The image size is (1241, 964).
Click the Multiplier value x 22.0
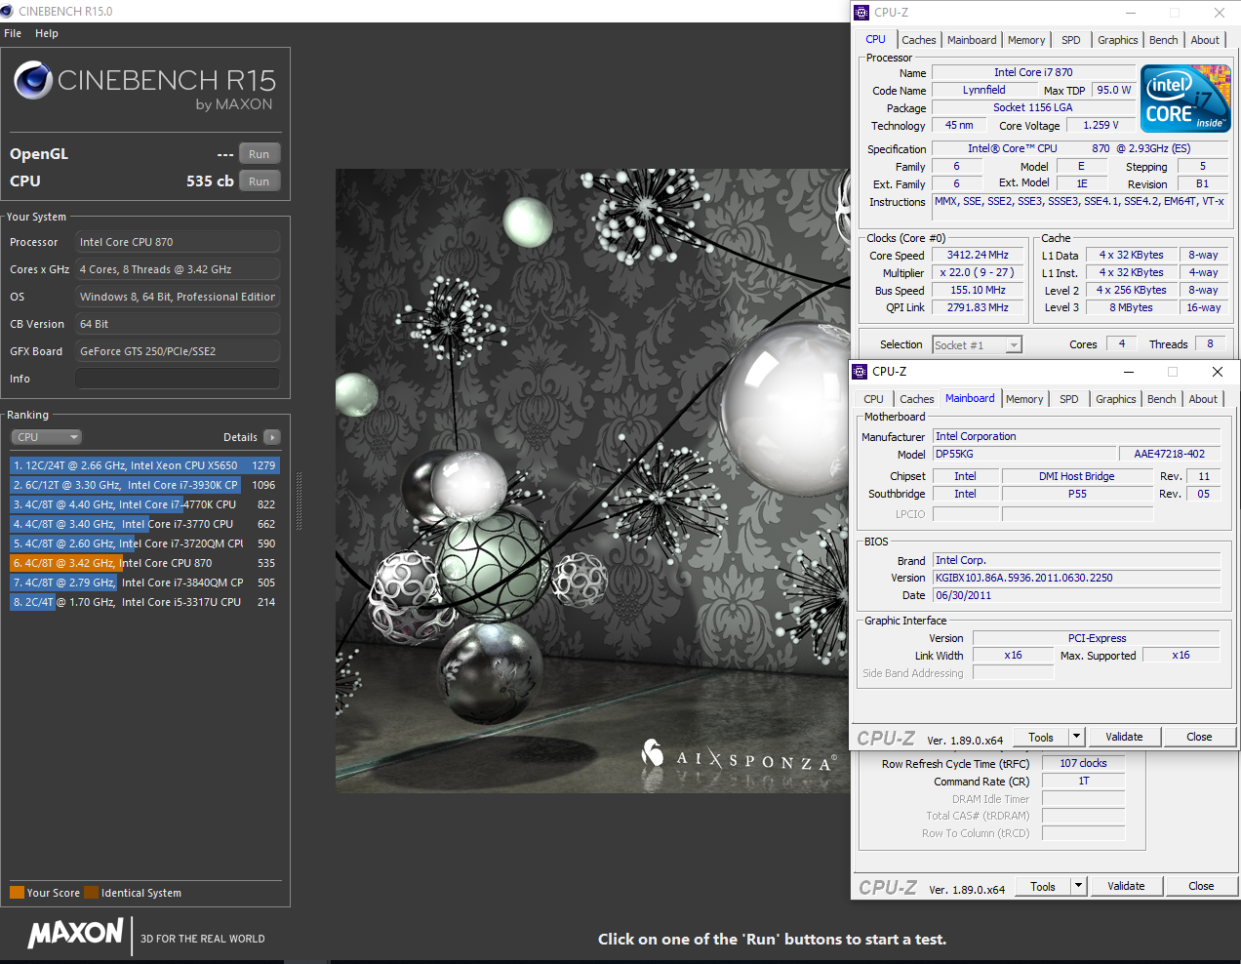pos(978,273)
